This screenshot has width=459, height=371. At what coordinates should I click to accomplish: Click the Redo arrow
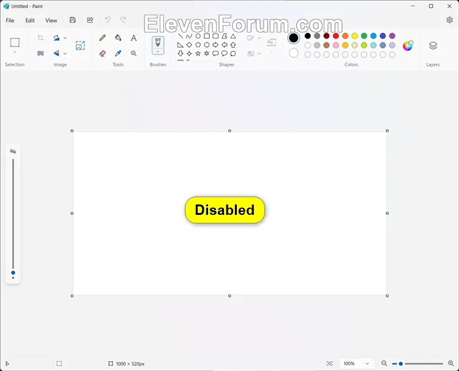point(123,20)
